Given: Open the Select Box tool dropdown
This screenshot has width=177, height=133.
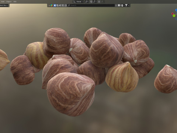Looking at the screenshot, I should [4, 5].
